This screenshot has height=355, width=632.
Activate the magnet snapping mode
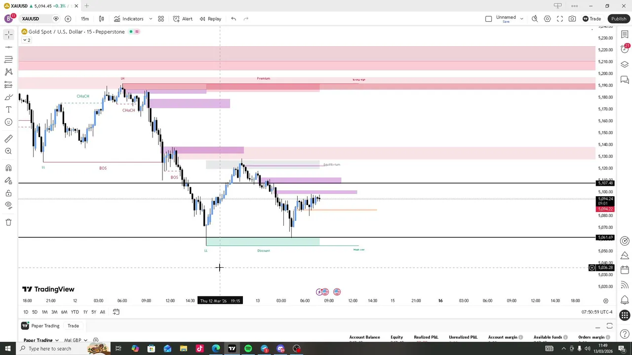coord(8,168)
